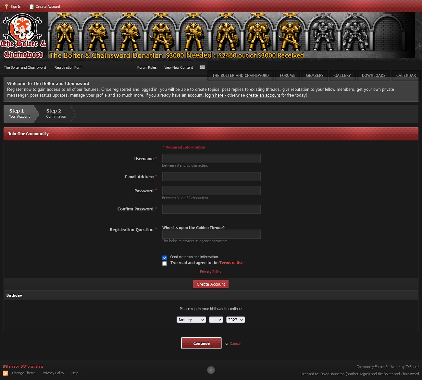The width and height of the screenshot is (422, 380).
Task: Switch to the Forums tab
Action: point(287,76)
